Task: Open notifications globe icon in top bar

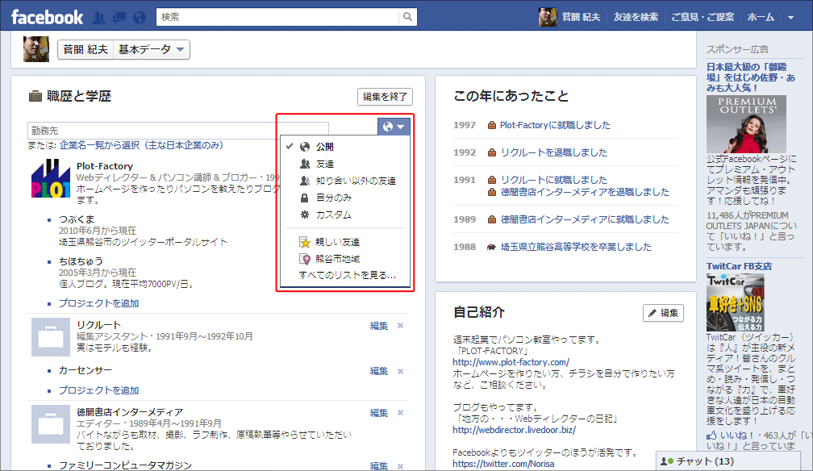Action: (x=140, y=18)
